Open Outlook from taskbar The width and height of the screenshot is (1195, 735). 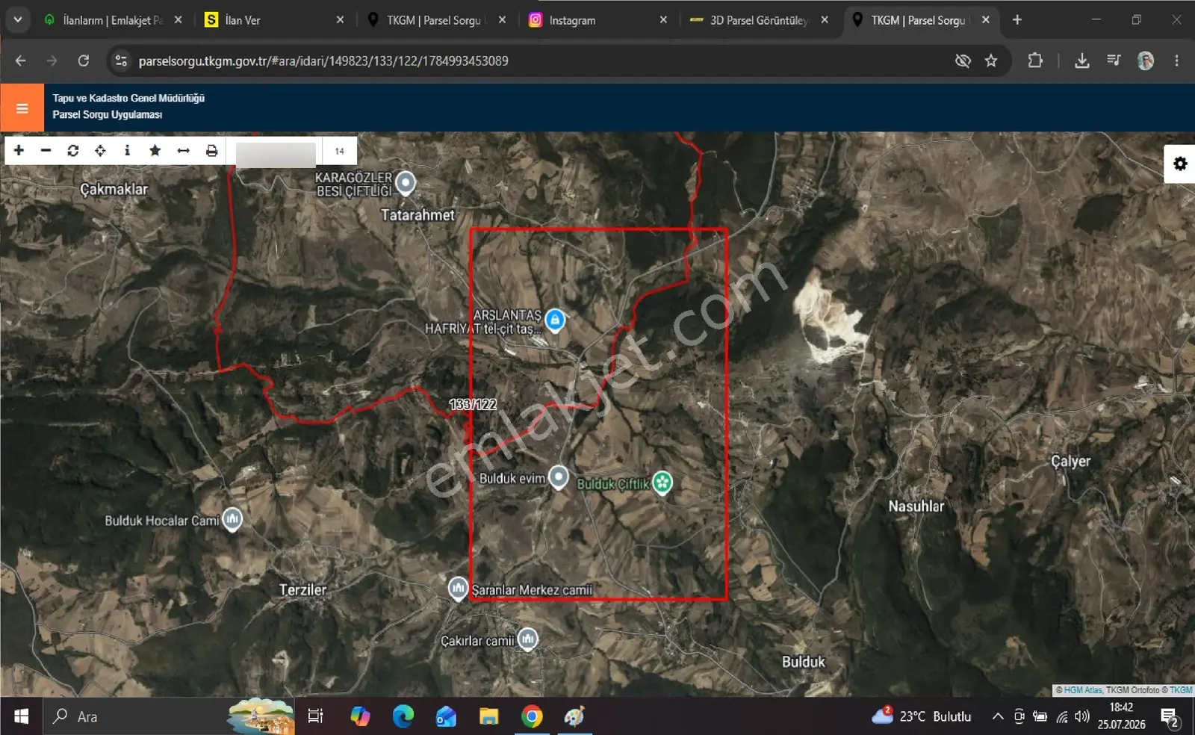446,716
